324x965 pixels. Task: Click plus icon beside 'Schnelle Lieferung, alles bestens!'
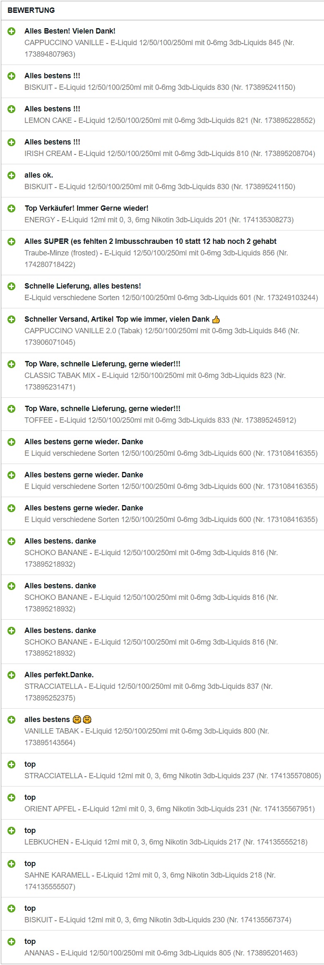(x=12, y=286)
